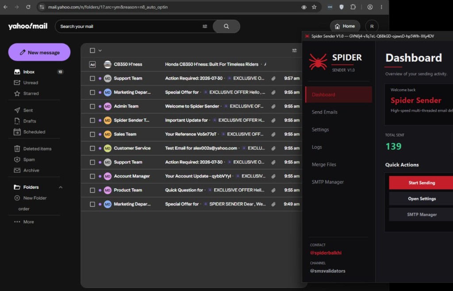This screenshot has height=291, width=453.
Task: Open Dashboard in Spider Sender sidebar
Action: click(x=338, y=95)
